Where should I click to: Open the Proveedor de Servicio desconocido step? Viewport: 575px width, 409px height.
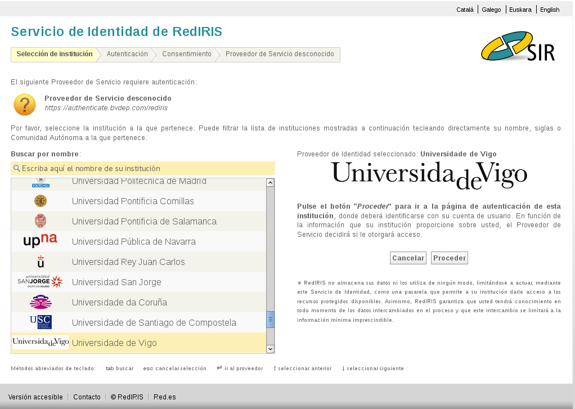coord(280,54)
